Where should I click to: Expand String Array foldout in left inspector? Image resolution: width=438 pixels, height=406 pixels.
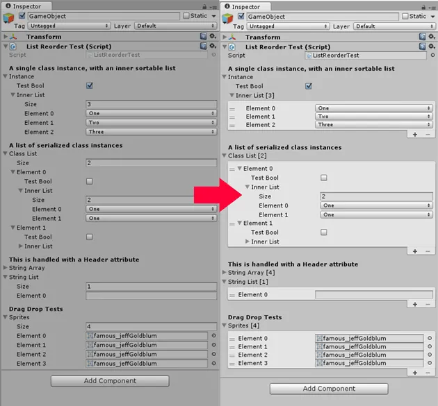6,268
